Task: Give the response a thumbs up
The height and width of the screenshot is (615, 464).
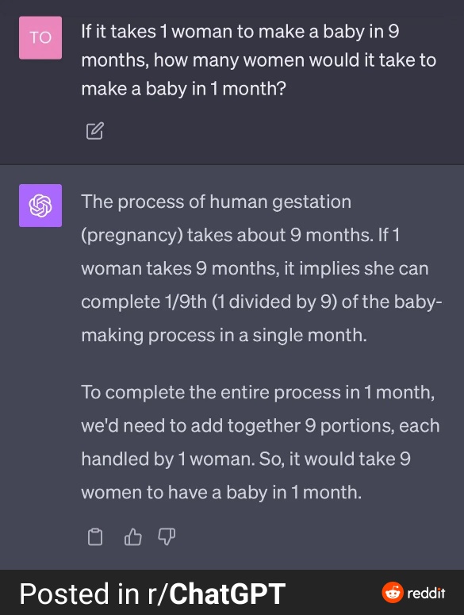Action: [132, 536]
